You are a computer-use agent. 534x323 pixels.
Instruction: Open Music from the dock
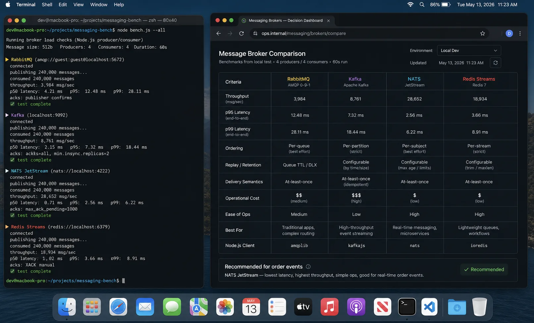tap(329, 306)
